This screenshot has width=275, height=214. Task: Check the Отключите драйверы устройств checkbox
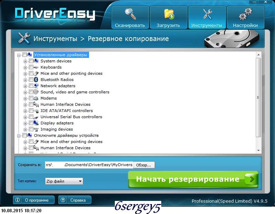pyautogui.click(x=24, y=135)
